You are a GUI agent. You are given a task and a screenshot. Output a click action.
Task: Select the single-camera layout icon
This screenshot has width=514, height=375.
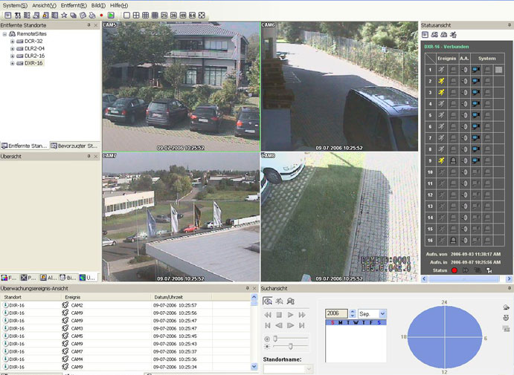click(126, 15)
